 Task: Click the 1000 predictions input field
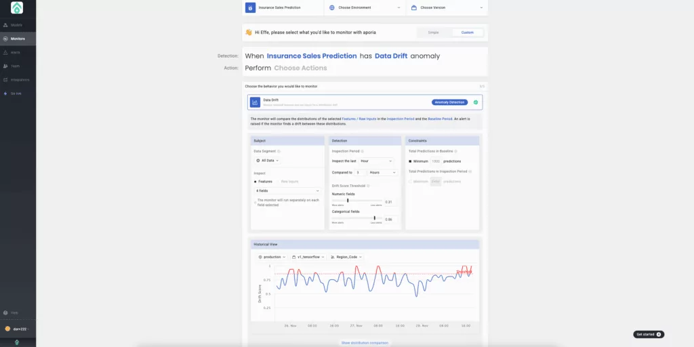click(x=436, y=161)
